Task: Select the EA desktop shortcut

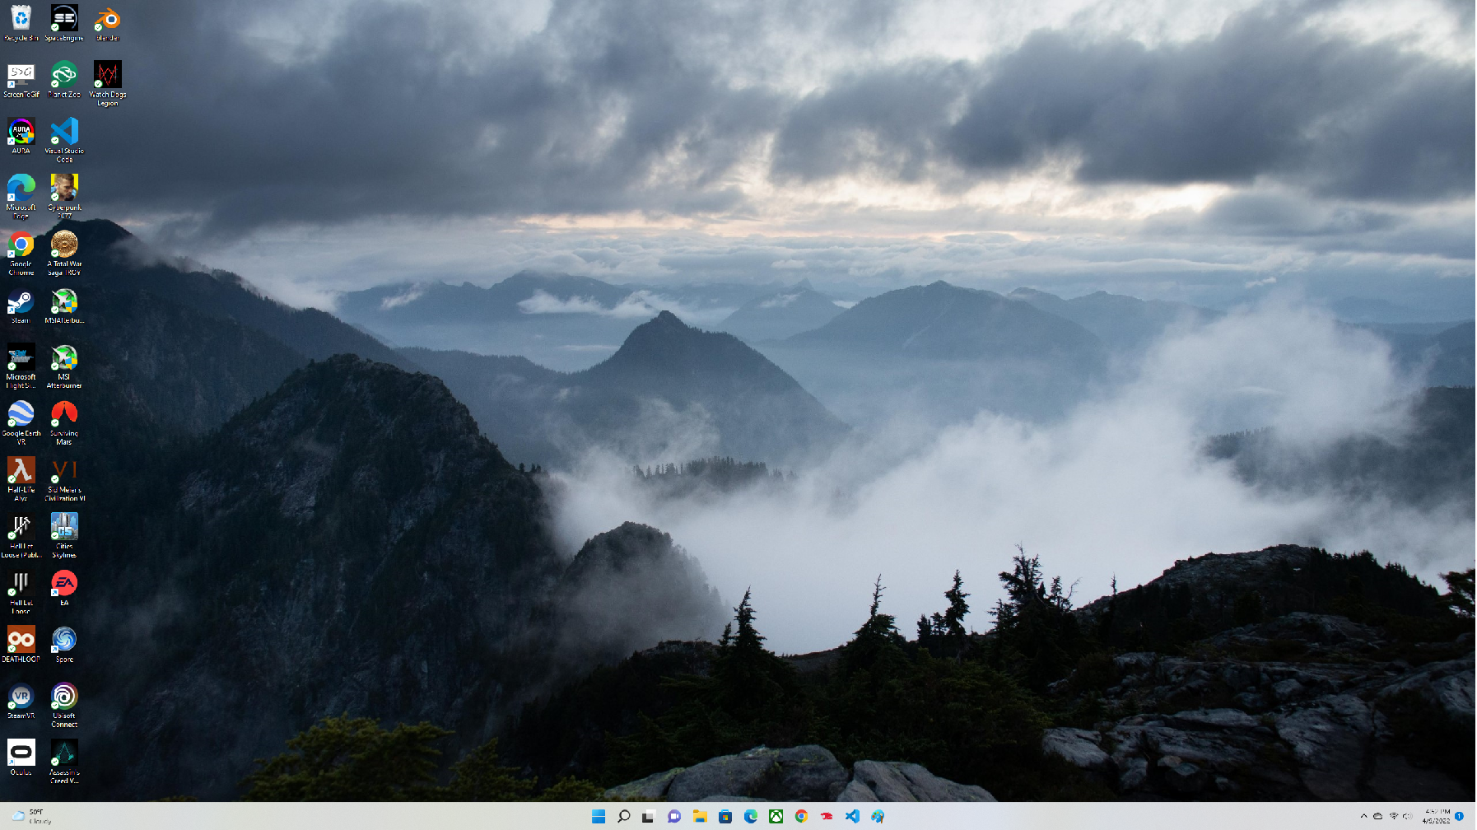Action: tap(64, 588)
